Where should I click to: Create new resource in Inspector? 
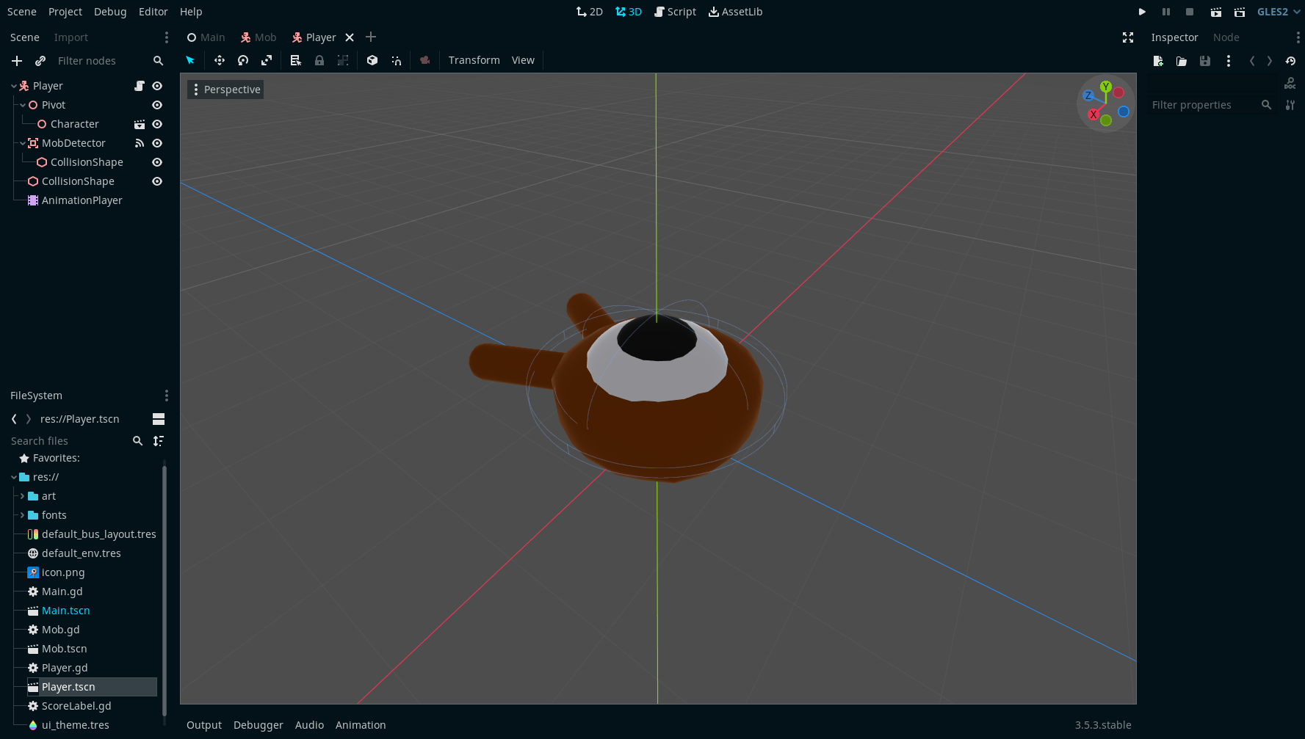[1158, 61]
